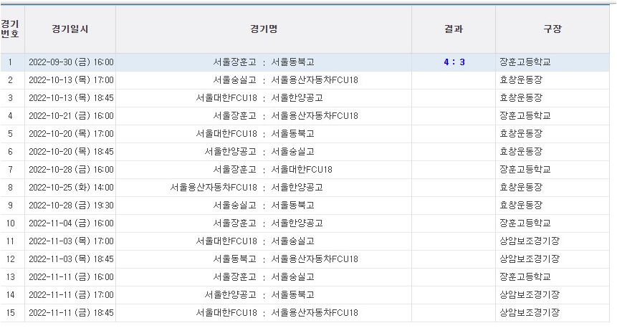
Task: Click the 경기일시 column header
Action: (x=70, y=29)
